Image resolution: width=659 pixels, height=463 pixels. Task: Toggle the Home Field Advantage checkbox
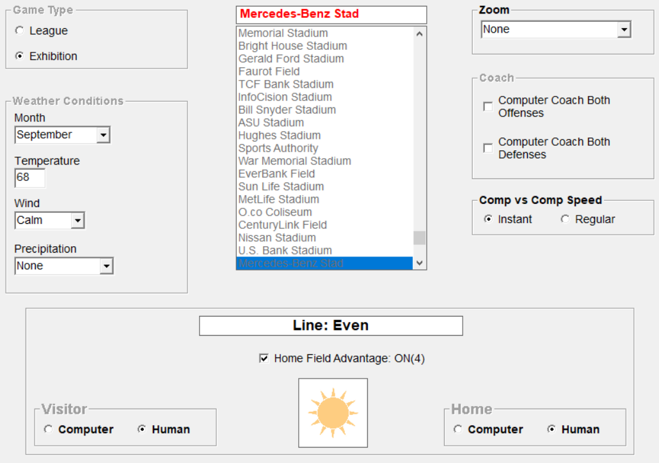click(264, 359)
